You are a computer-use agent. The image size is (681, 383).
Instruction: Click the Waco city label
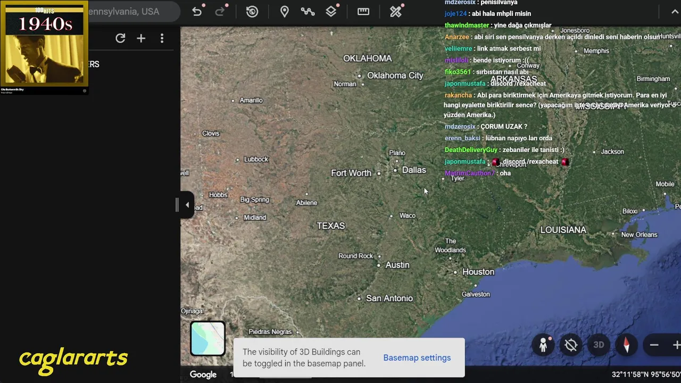tap(408, 215)
